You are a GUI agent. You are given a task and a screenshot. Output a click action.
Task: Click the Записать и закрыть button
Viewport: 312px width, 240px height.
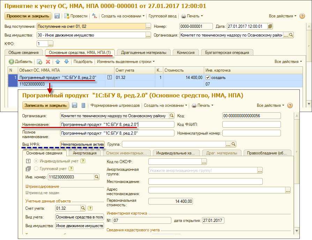(46, 105)
